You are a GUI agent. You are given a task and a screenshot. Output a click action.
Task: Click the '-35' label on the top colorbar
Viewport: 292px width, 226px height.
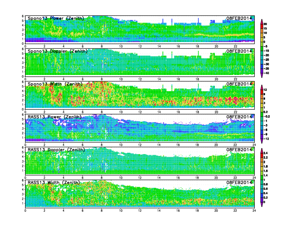266,69
